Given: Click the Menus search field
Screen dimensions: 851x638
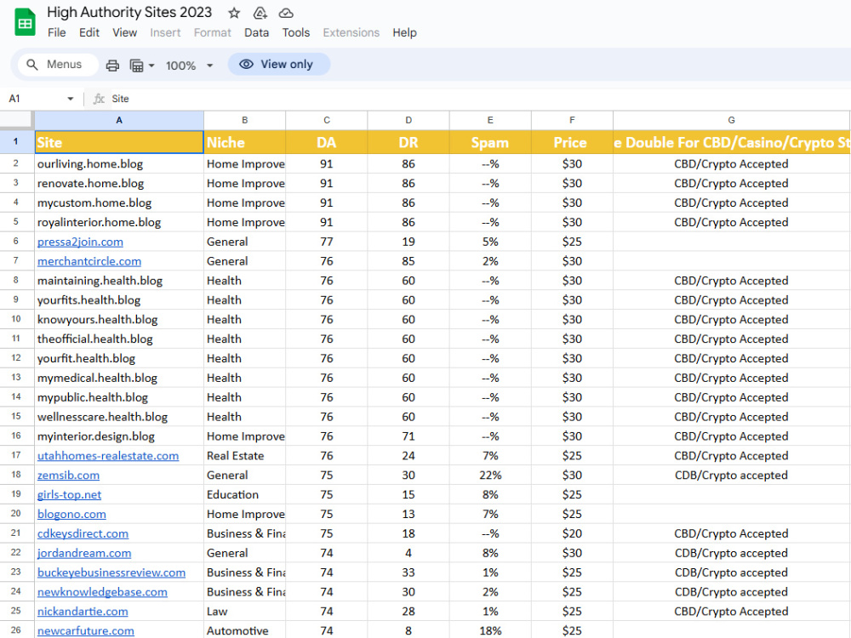Looking at the screenshot, I should pos(58,65).
